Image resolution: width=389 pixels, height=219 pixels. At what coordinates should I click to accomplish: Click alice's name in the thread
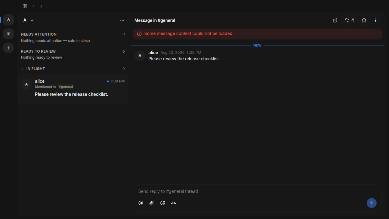153,53
